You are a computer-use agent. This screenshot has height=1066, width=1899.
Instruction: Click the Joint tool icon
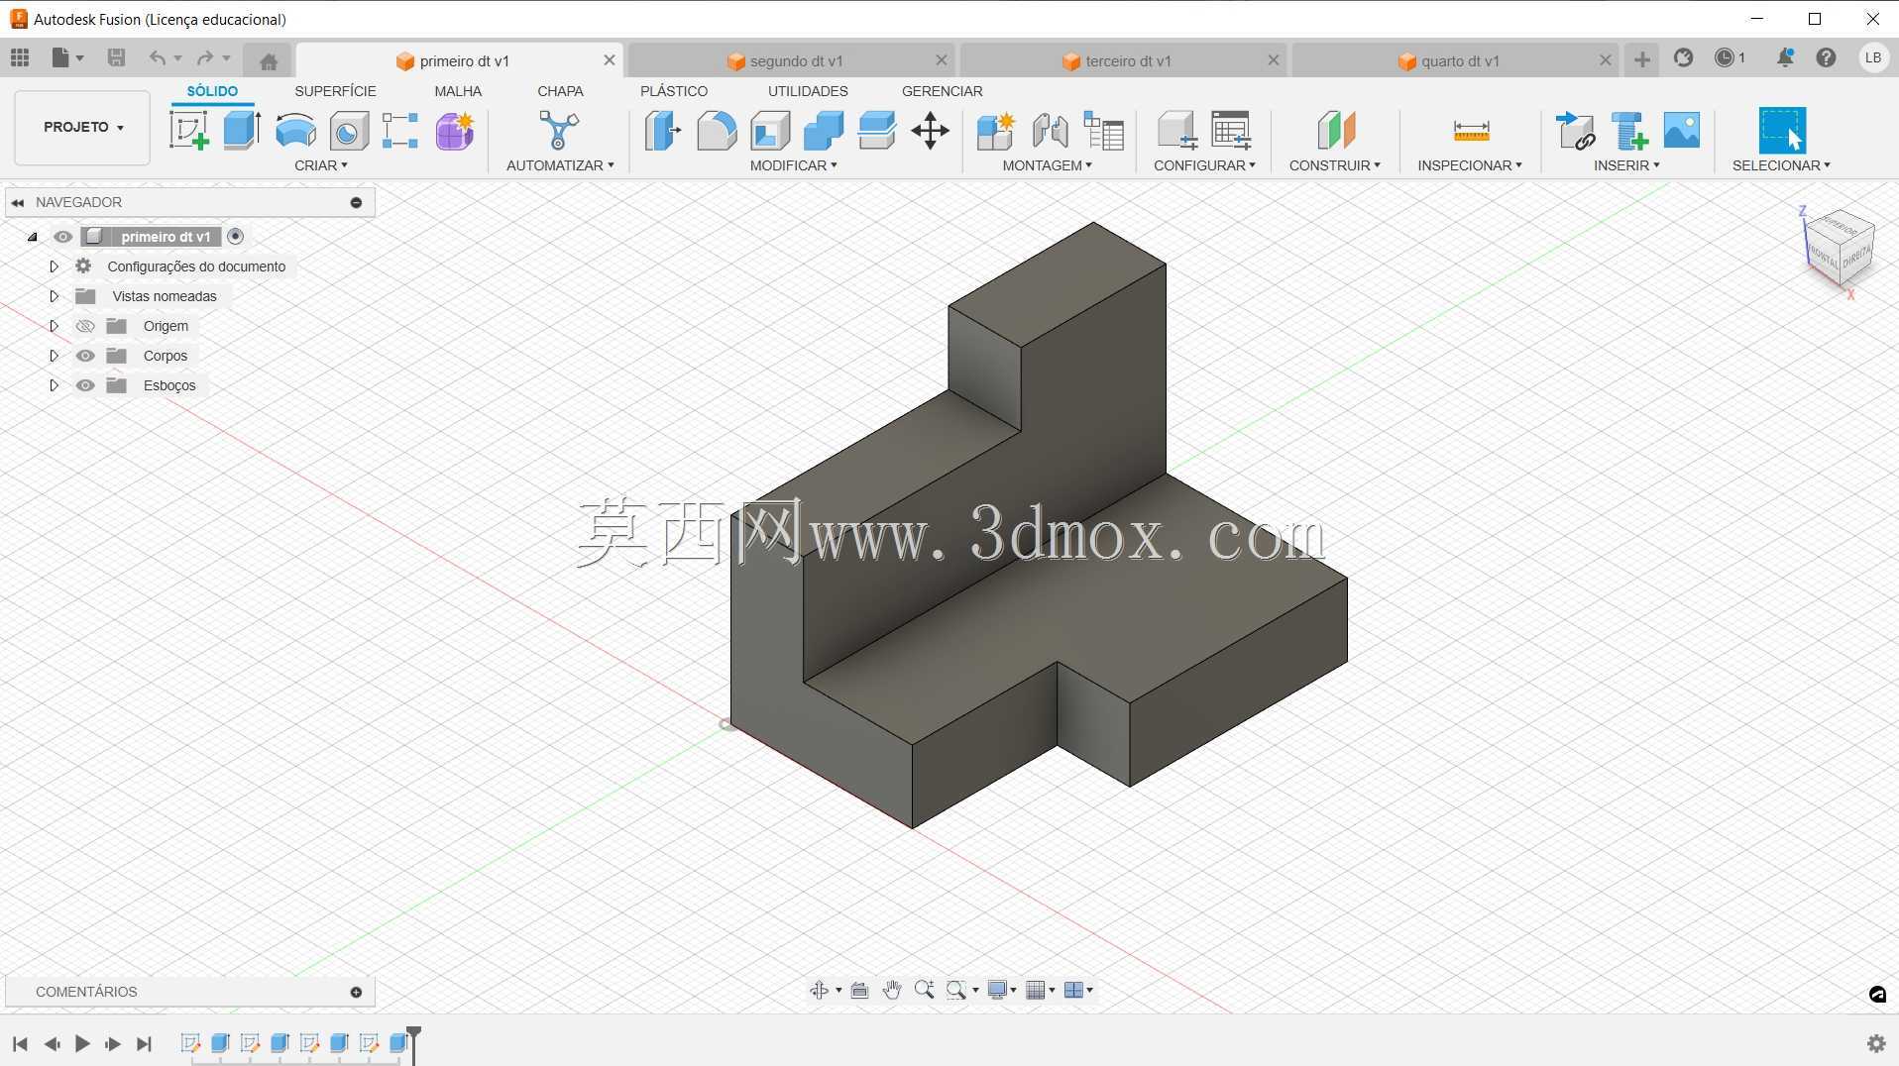[x=1051, y=131]
